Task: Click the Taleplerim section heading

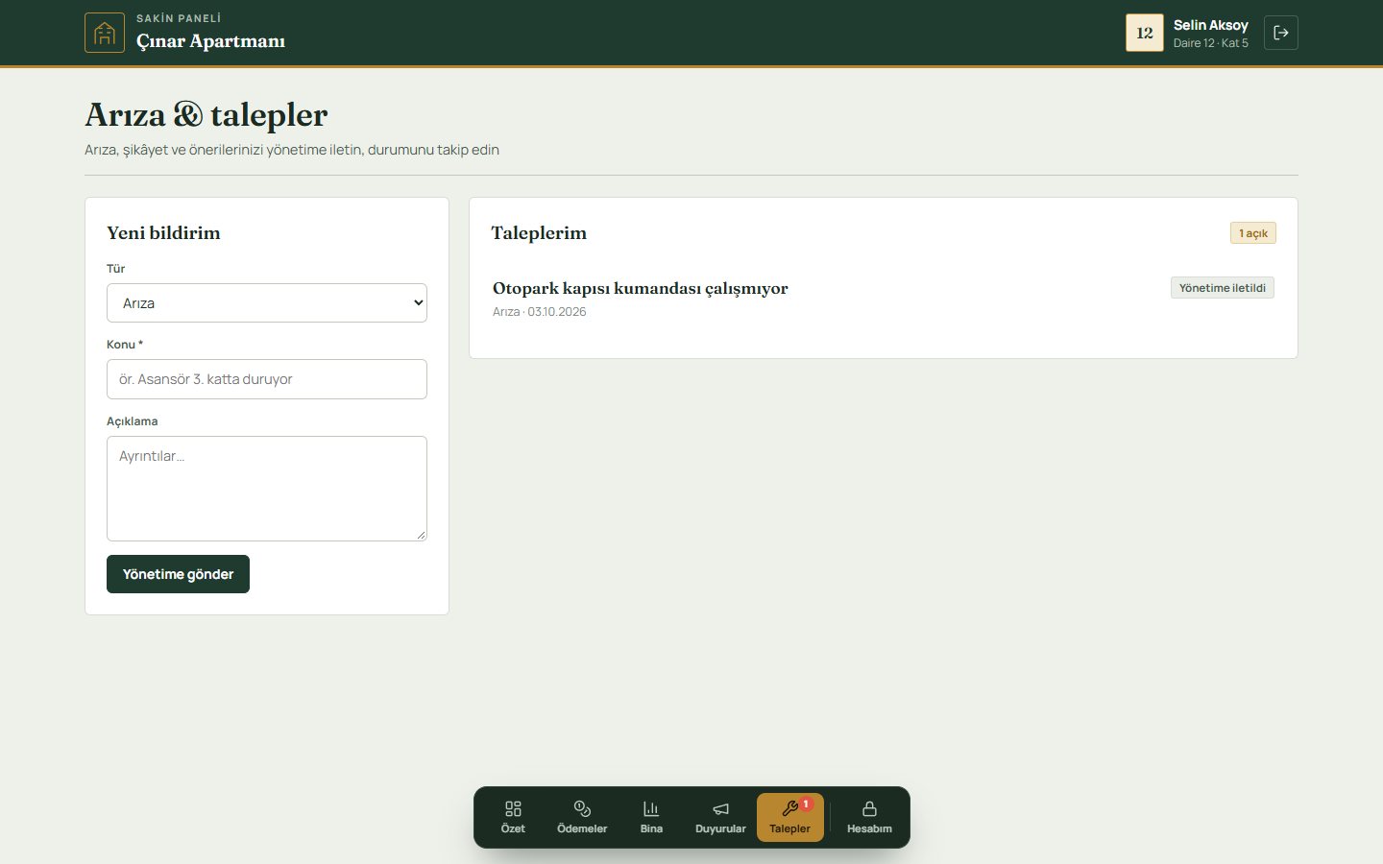Action: click(539, 233)
